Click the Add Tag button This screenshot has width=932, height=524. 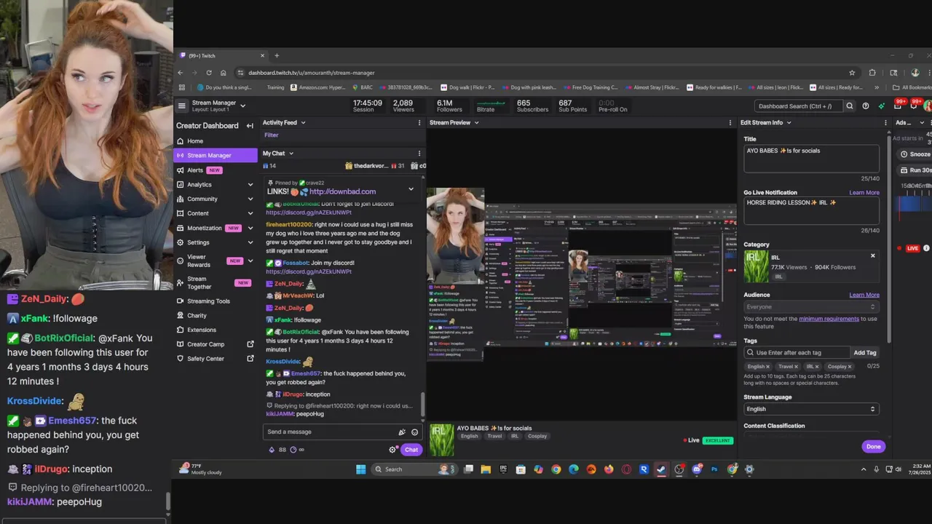point(865,353)
